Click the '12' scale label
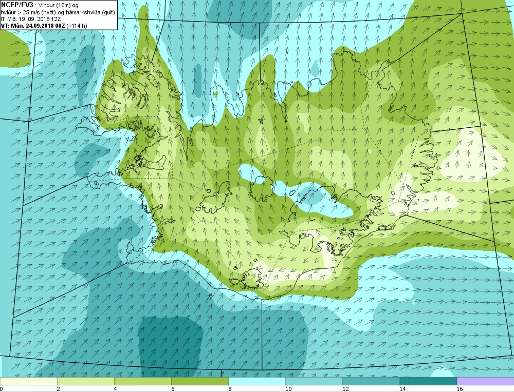The image size is (514, 392). click(345, 389)
